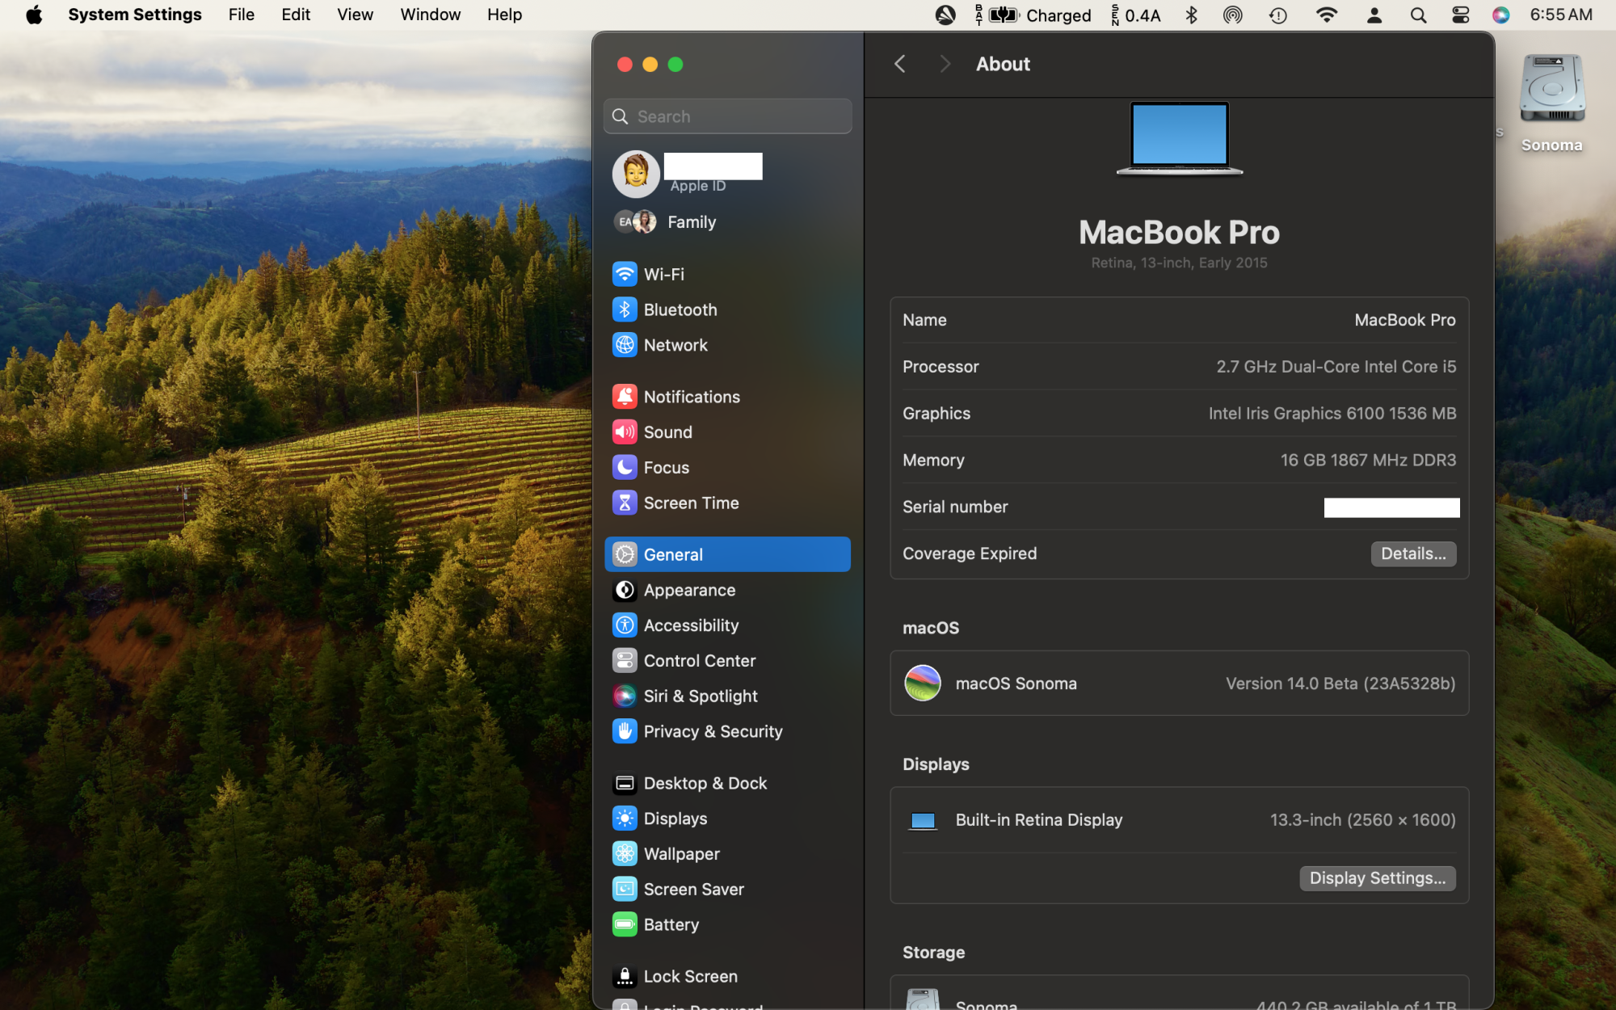Click the Apple ID profile avatar
Viewport: 1616px width, 1010px height.
pos(635,174)
